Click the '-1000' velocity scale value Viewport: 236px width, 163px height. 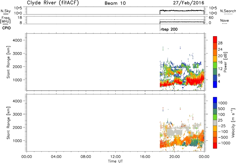(224, 143)
